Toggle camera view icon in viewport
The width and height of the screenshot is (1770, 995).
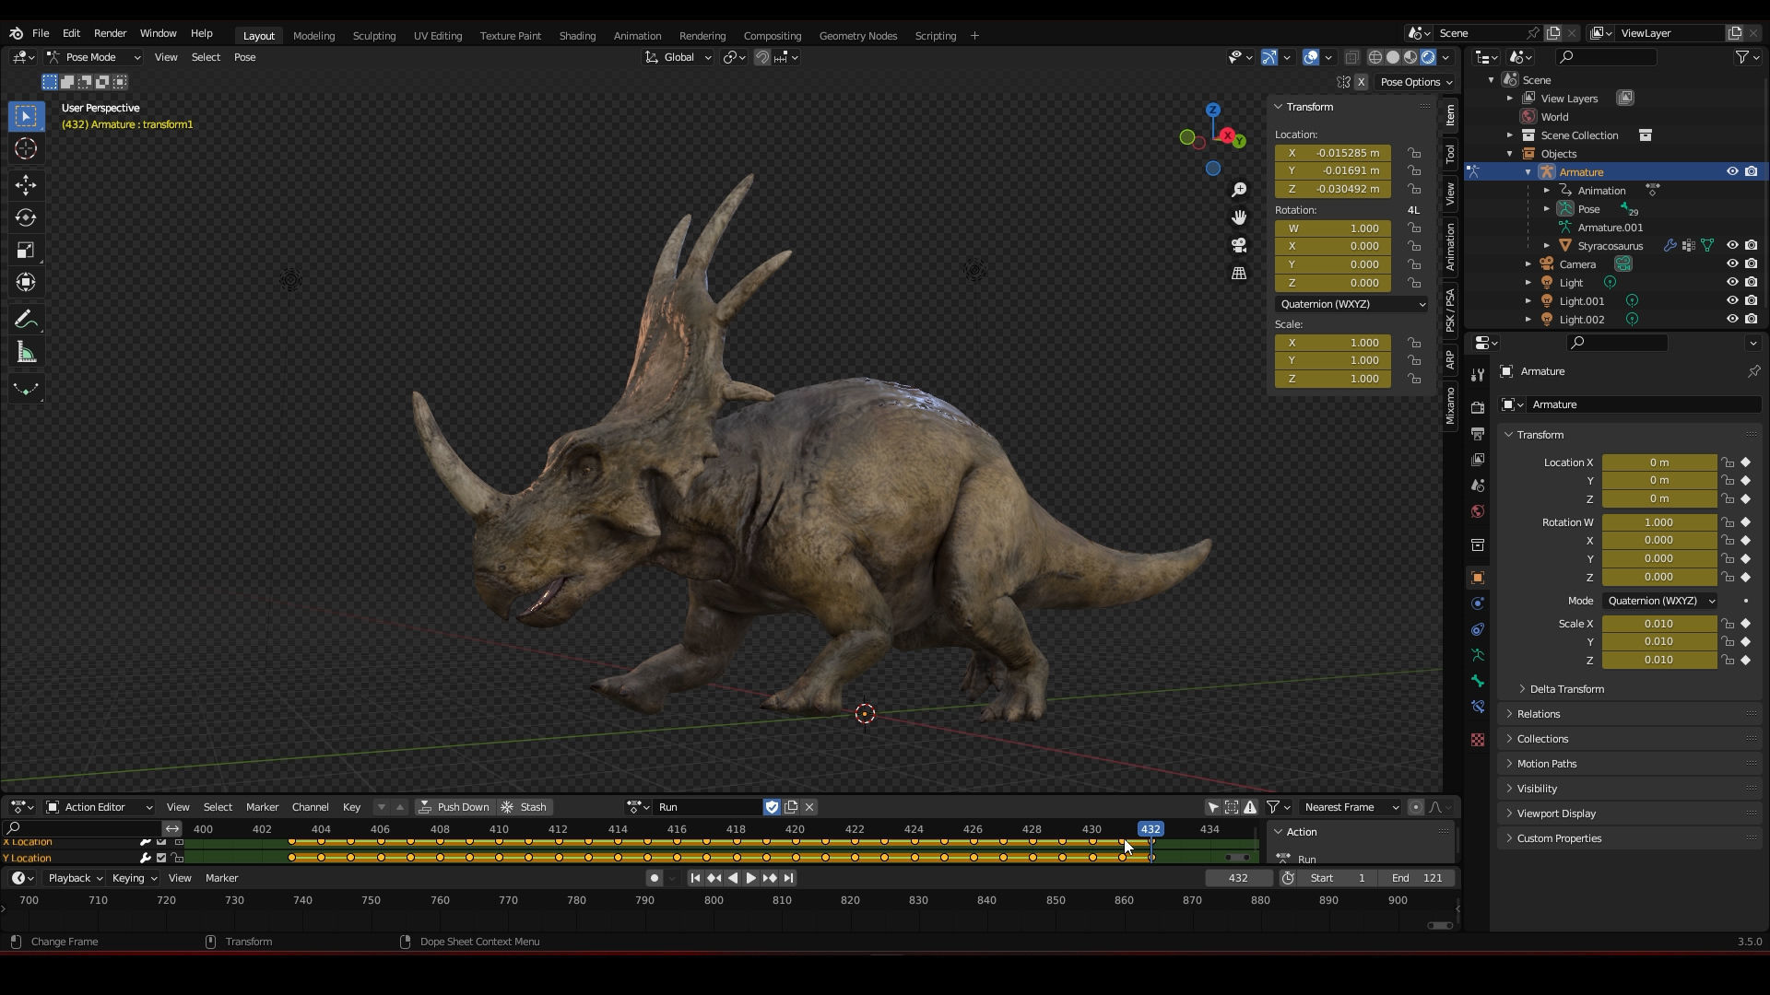[x=1239, y=245]
